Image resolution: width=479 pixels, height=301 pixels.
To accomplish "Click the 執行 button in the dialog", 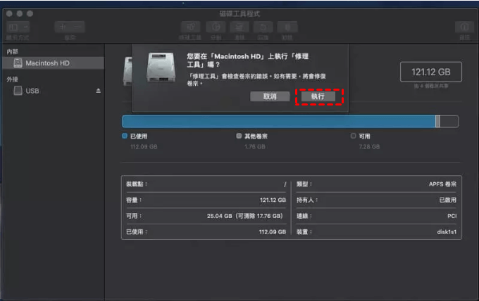I will point(318,96).
